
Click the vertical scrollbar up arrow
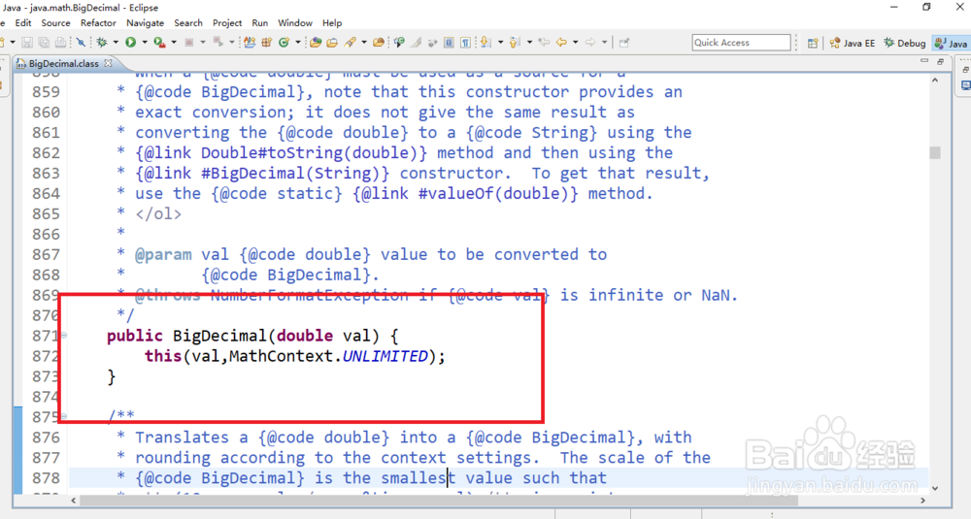click(x=935, y=81)
